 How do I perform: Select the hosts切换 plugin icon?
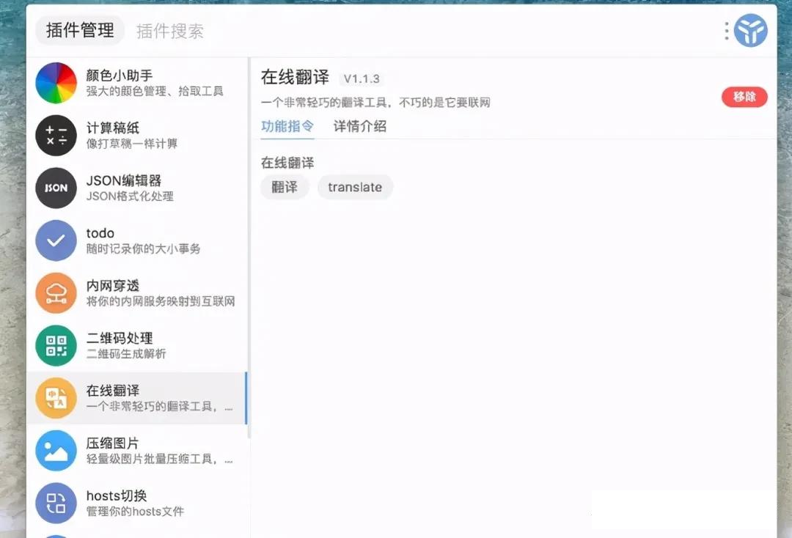pos(56,503)
